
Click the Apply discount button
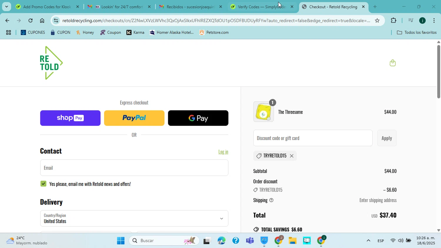387,138
